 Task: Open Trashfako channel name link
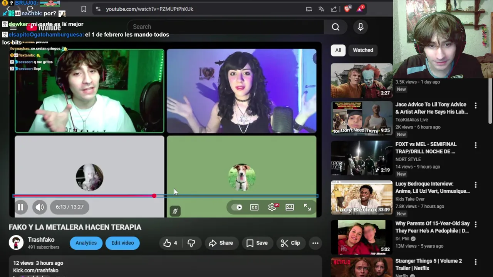pos(41,240)
